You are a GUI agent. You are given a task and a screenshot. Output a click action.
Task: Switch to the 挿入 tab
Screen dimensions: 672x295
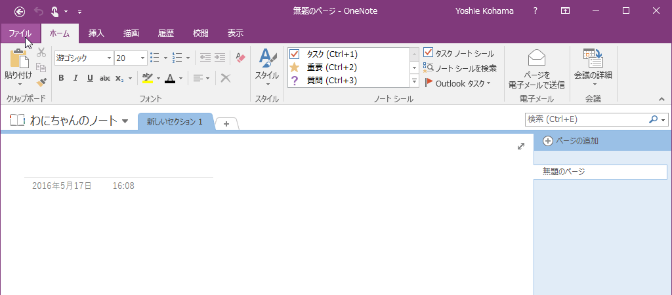(x=96, y=33)
